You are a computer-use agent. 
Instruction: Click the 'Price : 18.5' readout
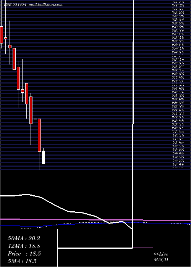click(24, 254)
